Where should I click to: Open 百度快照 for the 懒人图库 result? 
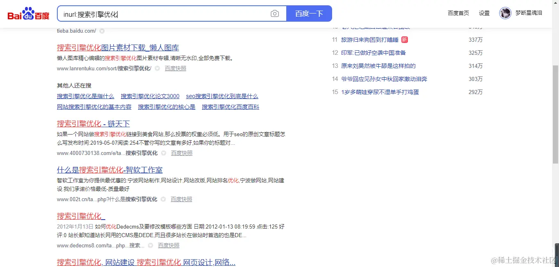[x=175, y=68]
